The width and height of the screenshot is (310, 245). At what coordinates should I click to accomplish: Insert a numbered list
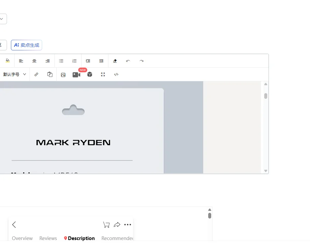pyautogui.click(x=74, y=61)
